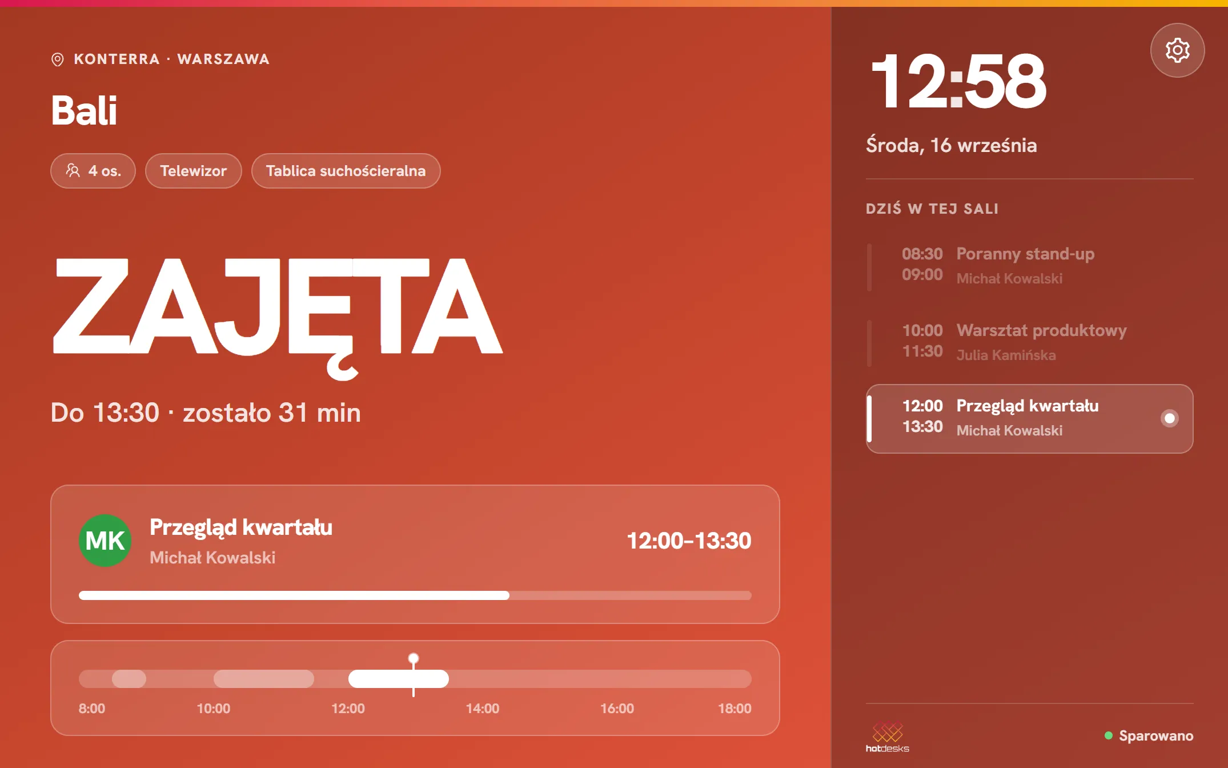Click the 8:30 meeting block on timeline
The width and height of the screenshot is (1228, 768).
coord(129,679)
